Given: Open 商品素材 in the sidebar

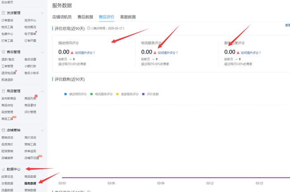Looking at the screenshot, I should tap(30, 105).
